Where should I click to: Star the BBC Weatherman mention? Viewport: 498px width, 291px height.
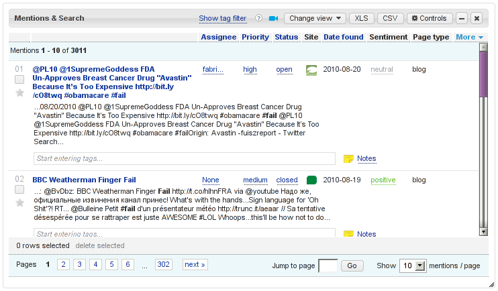click(19, 202)
